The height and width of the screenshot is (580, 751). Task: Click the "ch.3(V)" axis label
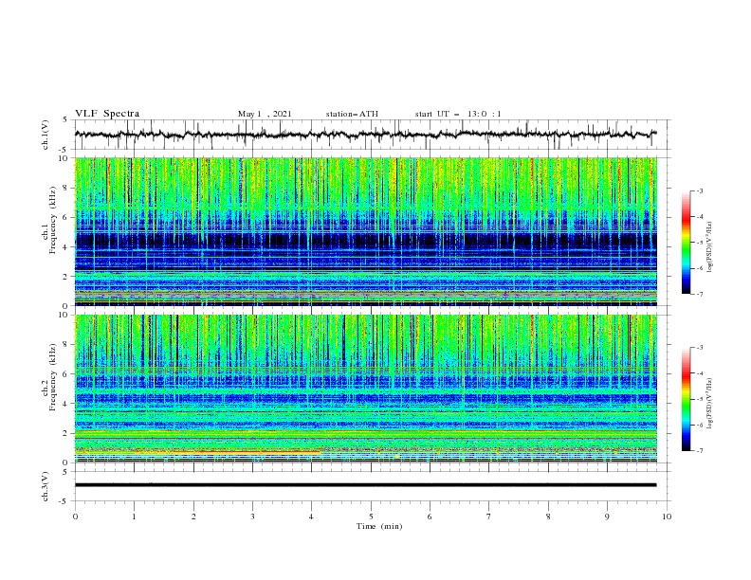(46, 486)
